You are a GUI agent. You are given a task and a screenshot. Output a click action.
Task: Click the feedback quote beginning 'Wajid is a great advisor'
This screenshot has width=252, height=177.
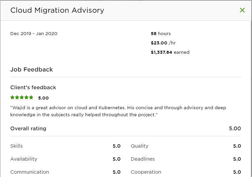(x=118, y=111)
